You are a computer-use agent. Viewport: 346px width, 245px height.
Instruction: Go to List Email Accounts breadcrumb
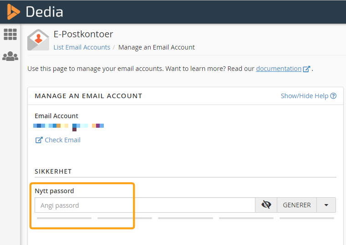click(x=82, y=47)
